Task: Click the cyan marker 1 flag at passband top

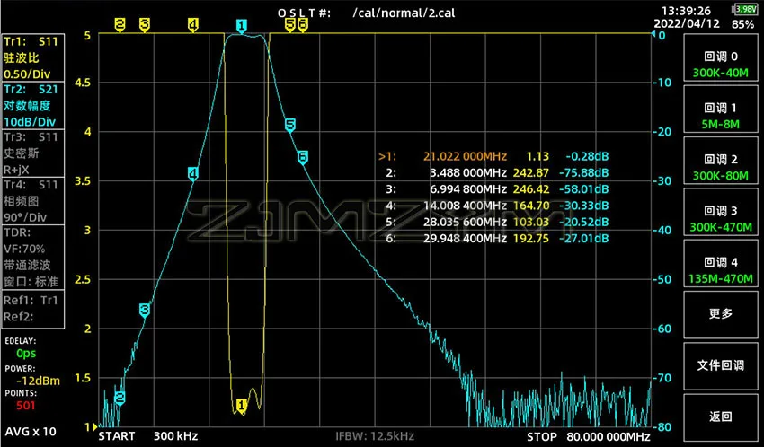Action: pos(241,26)
